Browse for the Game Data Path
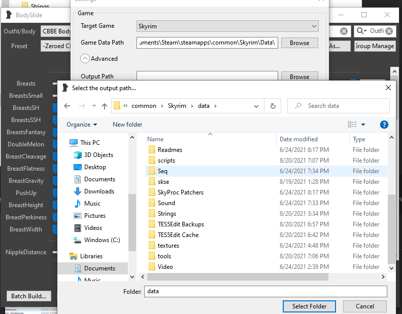 (299, 43)
